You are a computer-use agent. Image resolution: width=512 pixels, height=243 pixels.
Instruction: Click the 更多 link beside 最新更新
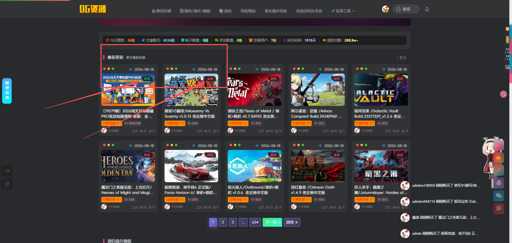click(x=401, y=57)
